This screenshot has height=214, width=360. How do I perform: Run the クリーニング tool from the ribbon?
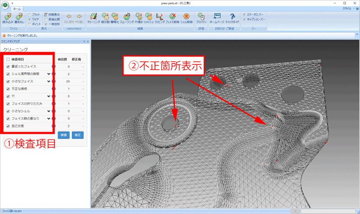click(x=93, y=17)
